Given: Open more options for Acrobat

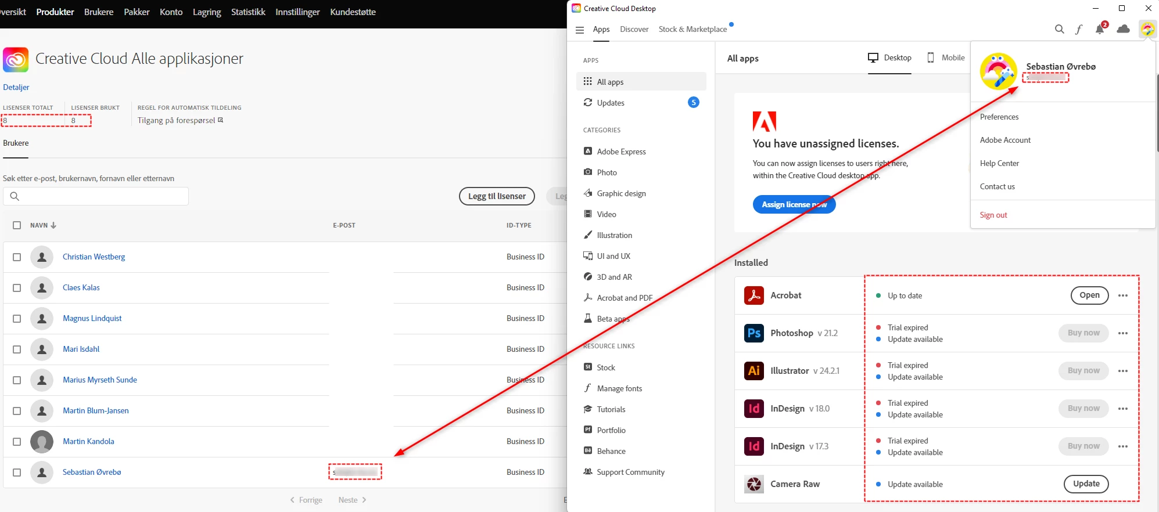Looking at the screenshot, I should click(x=1123, y=295).
